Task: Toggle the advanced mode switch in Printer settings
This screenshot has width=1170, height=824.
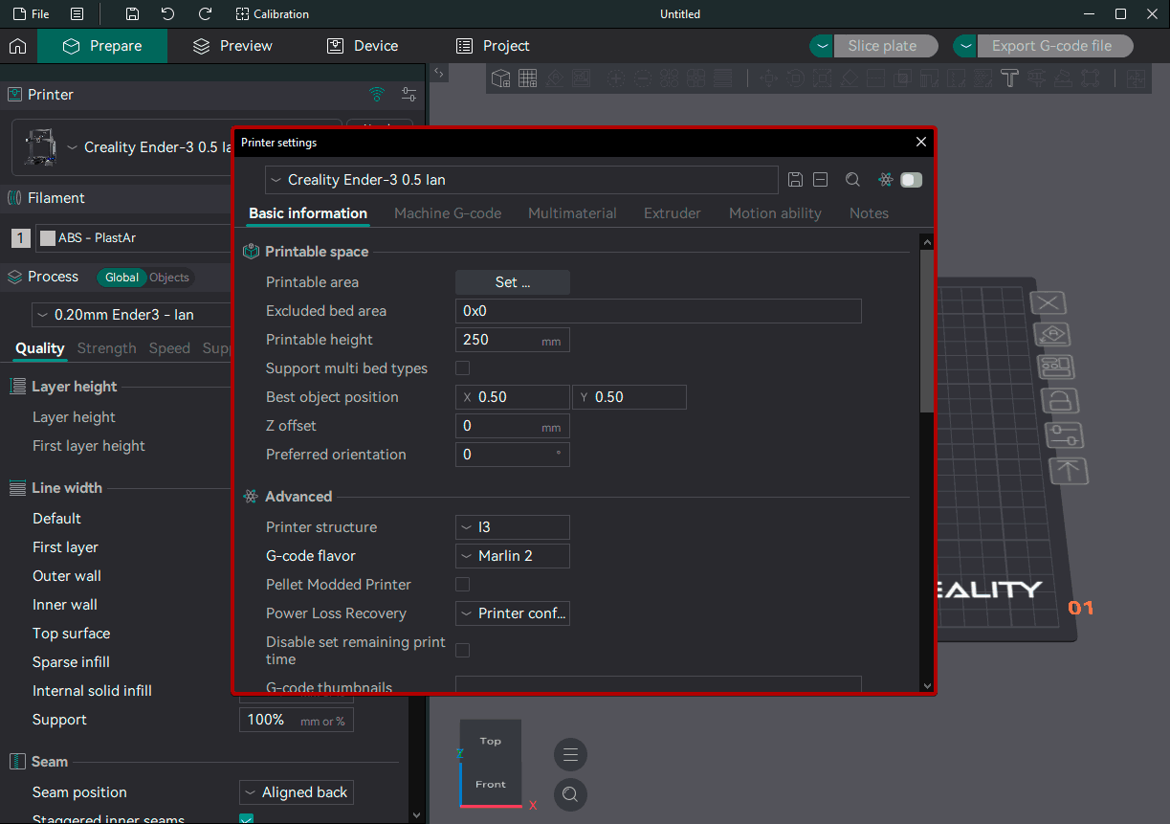Action: pyautogui.click(x=911, y=180)
